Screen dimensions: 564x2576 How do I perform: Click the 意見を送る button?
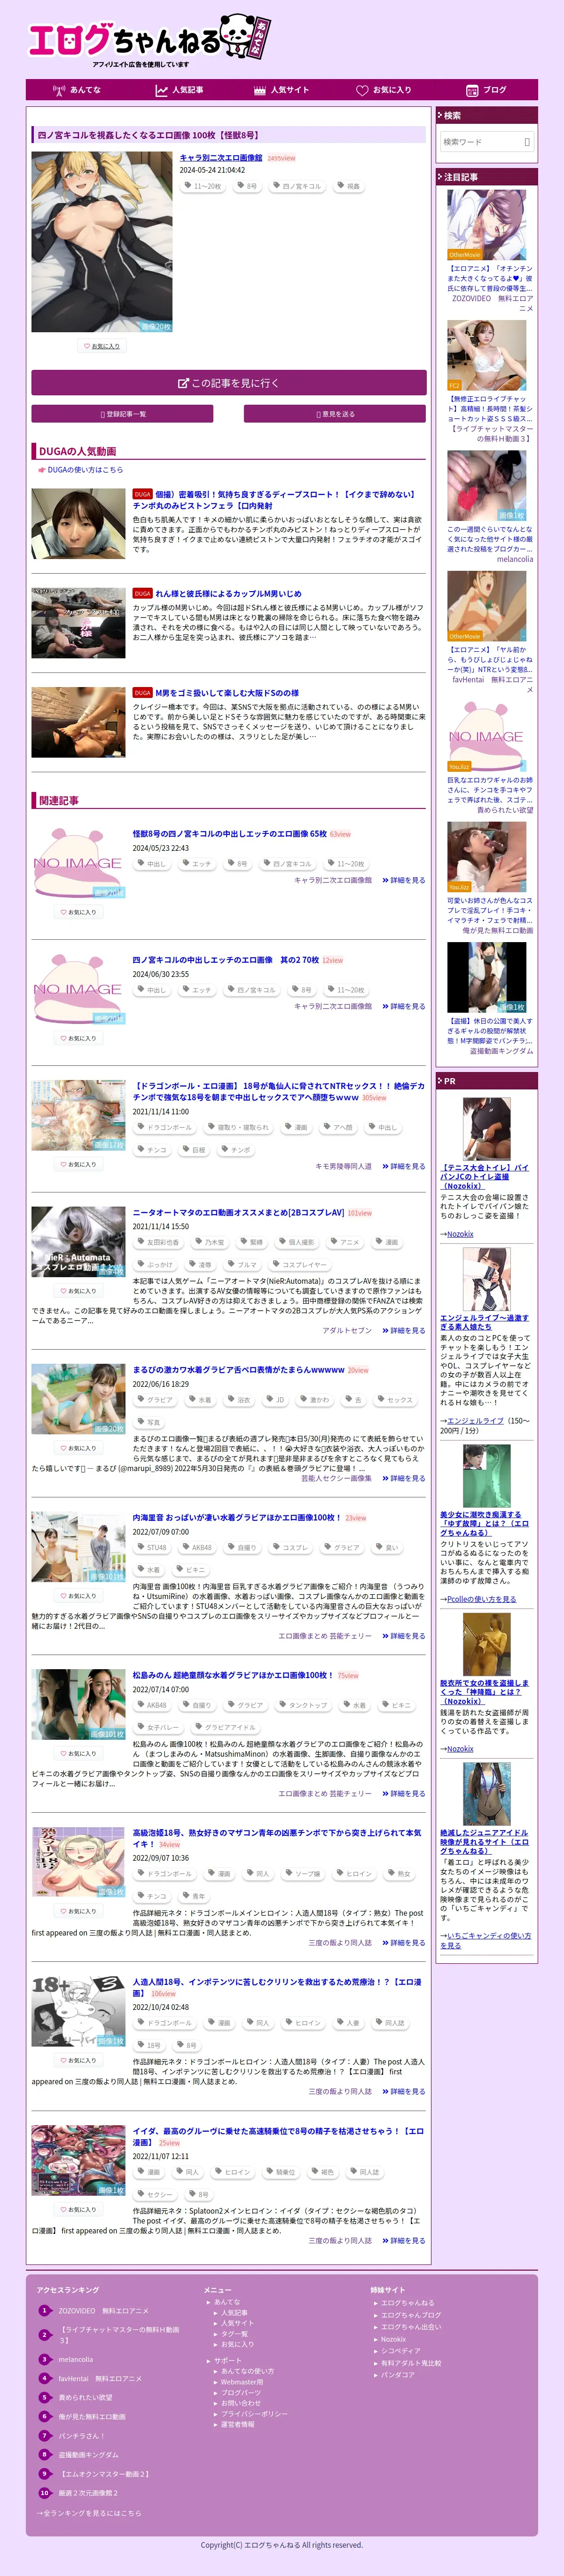point(335,414)
